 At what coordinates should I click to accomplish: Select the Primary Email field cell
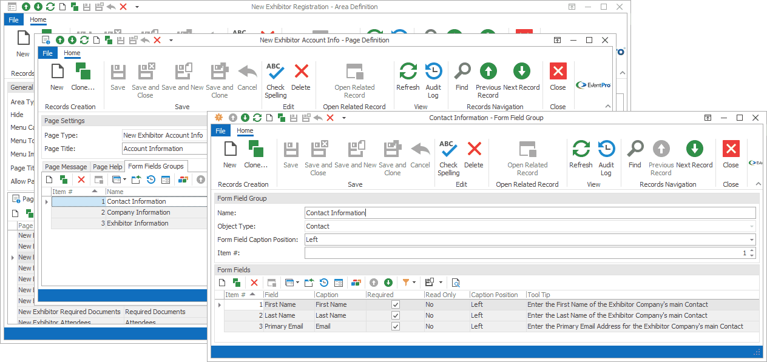tap(288, 326)
